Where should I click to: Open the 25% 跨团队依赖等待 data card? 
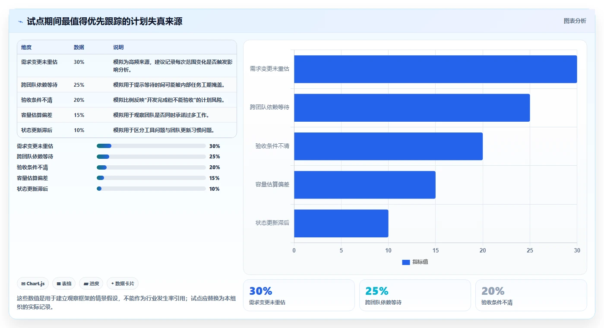(415, 295)
